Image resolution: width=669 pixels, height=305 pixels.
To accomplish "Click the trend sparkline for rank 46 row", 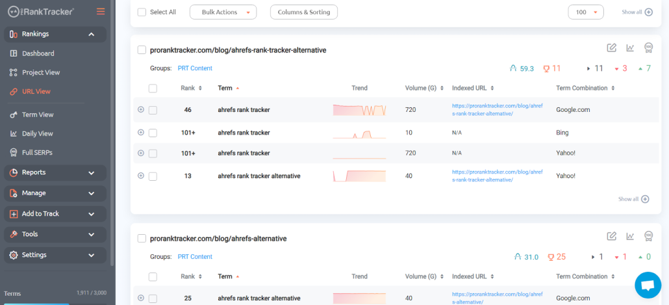I will [359, 110].
